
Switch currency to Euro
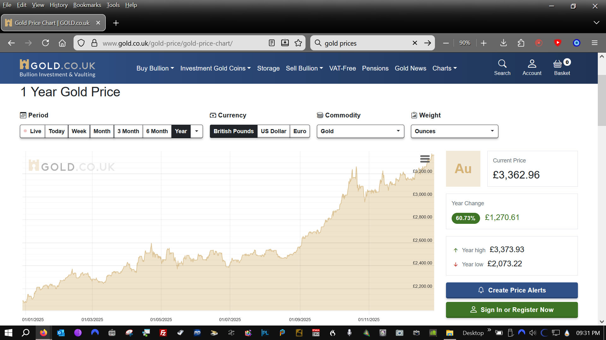click(x=300, y=131)
